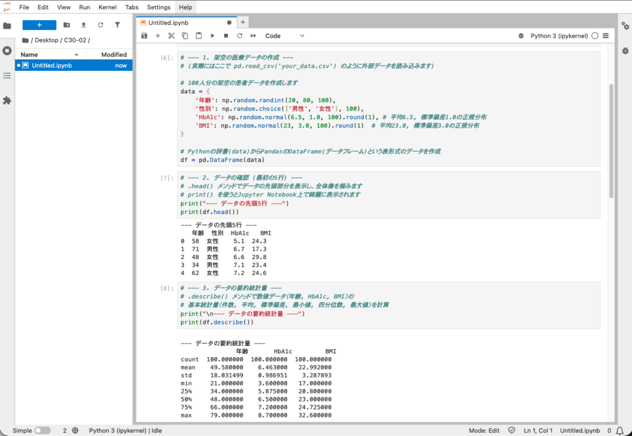Upload files using the upload arrow icon
This screenshot has height=436, width=632.
[83, 25]
